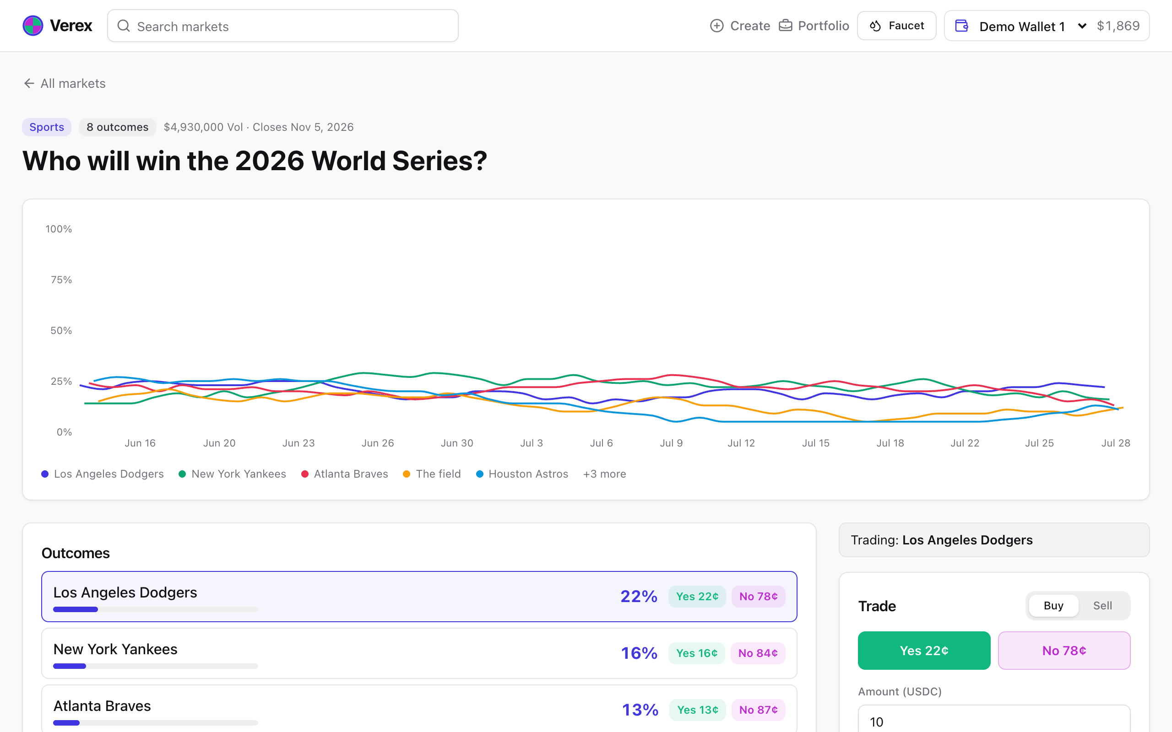Go to Portfolio

coord(814,26)
